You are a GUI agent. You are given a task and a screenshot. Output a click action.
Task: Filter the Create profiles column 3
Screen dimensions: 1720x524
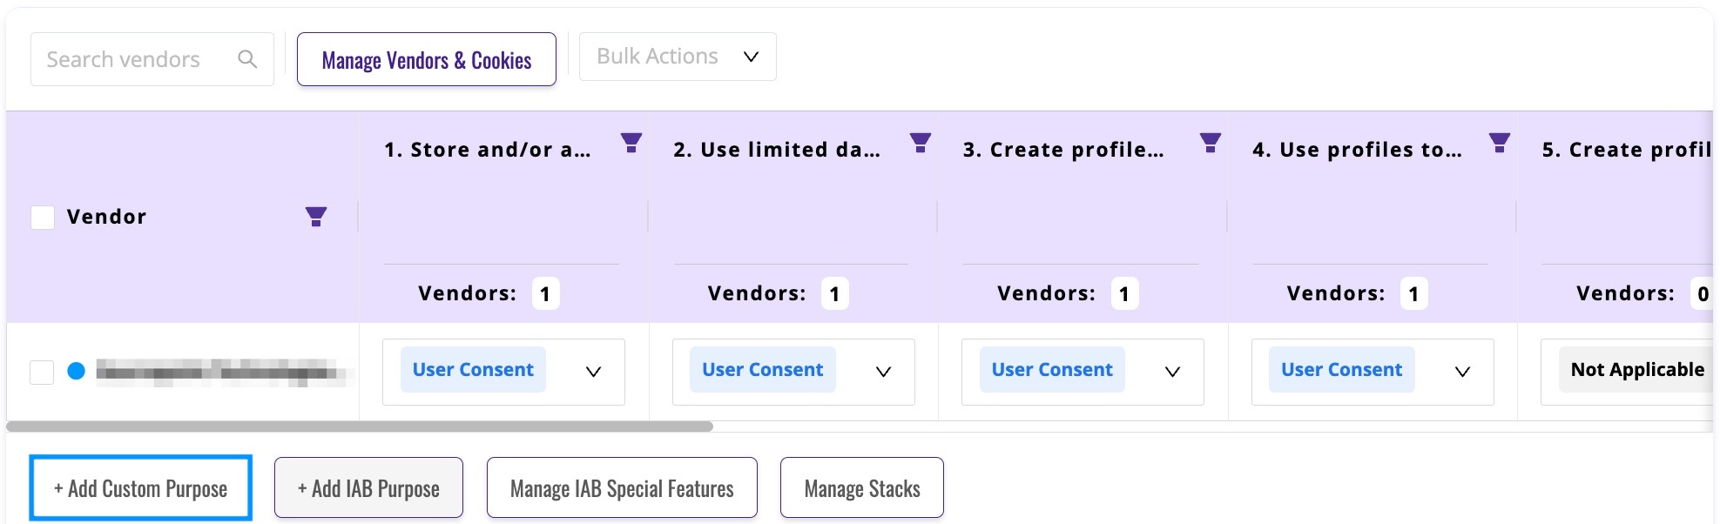click(x=1211, y=143)
